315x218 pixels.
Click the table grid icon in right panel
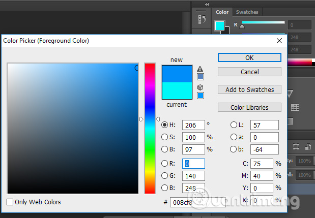tap(295, 107)
